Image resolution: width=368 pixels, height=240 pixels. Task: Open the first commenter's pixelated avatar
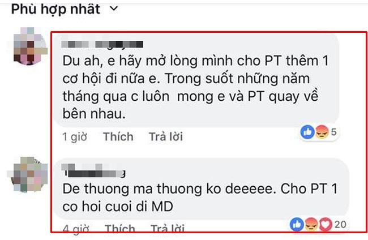[x=29, y=46]
